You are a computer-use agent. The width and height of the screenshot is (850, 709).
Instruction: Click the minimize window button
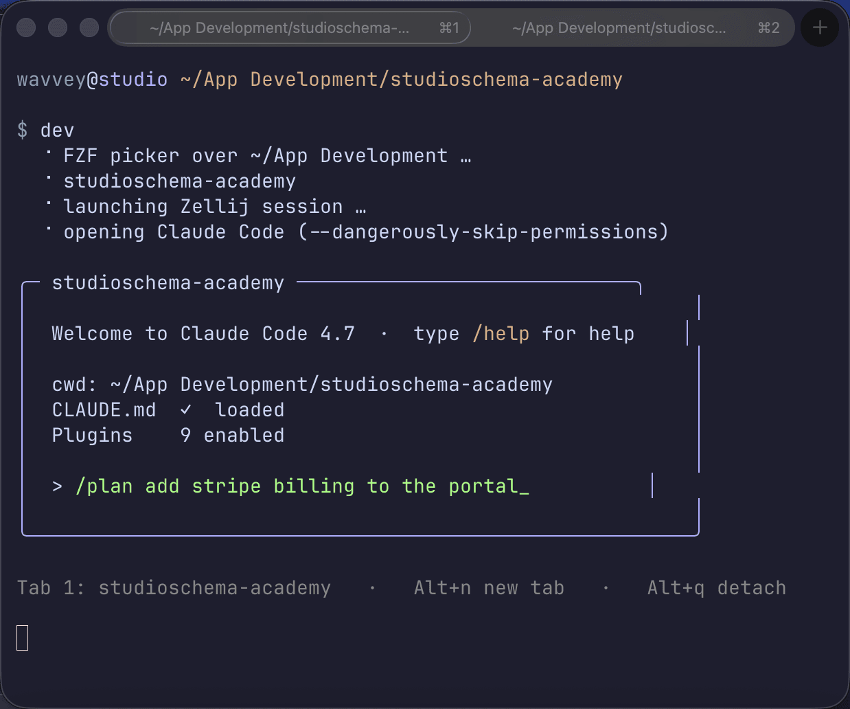point(58,27)
